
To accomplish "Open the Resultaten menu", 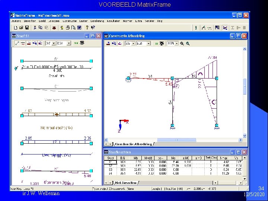I will 113,21.
